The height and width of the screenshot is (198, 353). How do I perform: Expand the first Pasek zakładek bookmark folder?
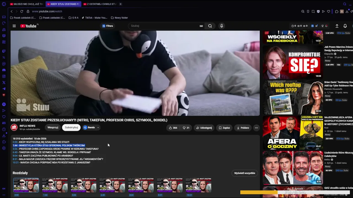point(23,18)
